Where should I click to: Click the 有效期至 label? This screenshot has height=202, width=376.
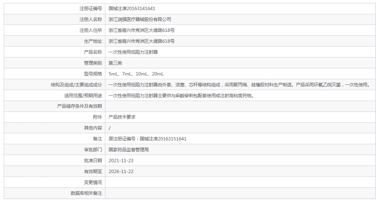(x=93, y=172)
